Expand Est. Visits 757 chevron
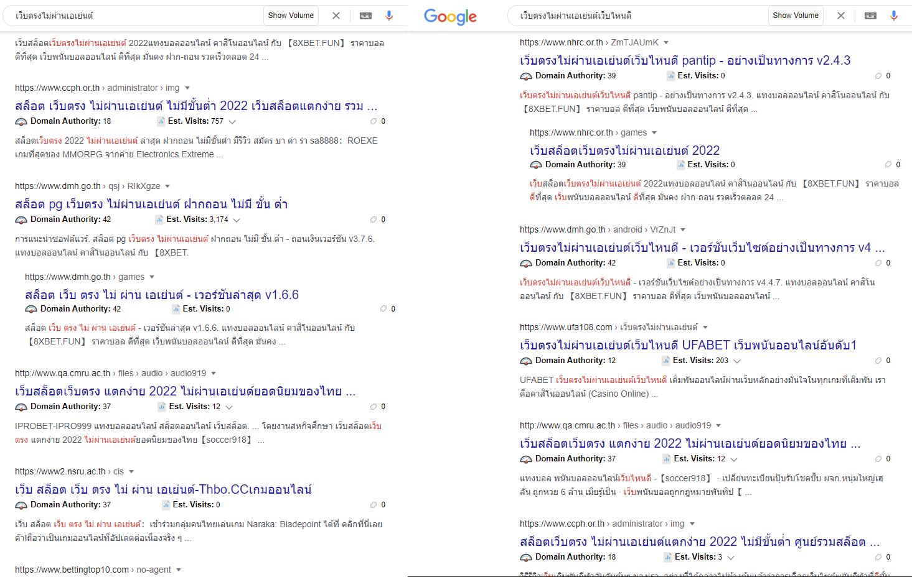The image size is (912, 577). click(232, 122)
